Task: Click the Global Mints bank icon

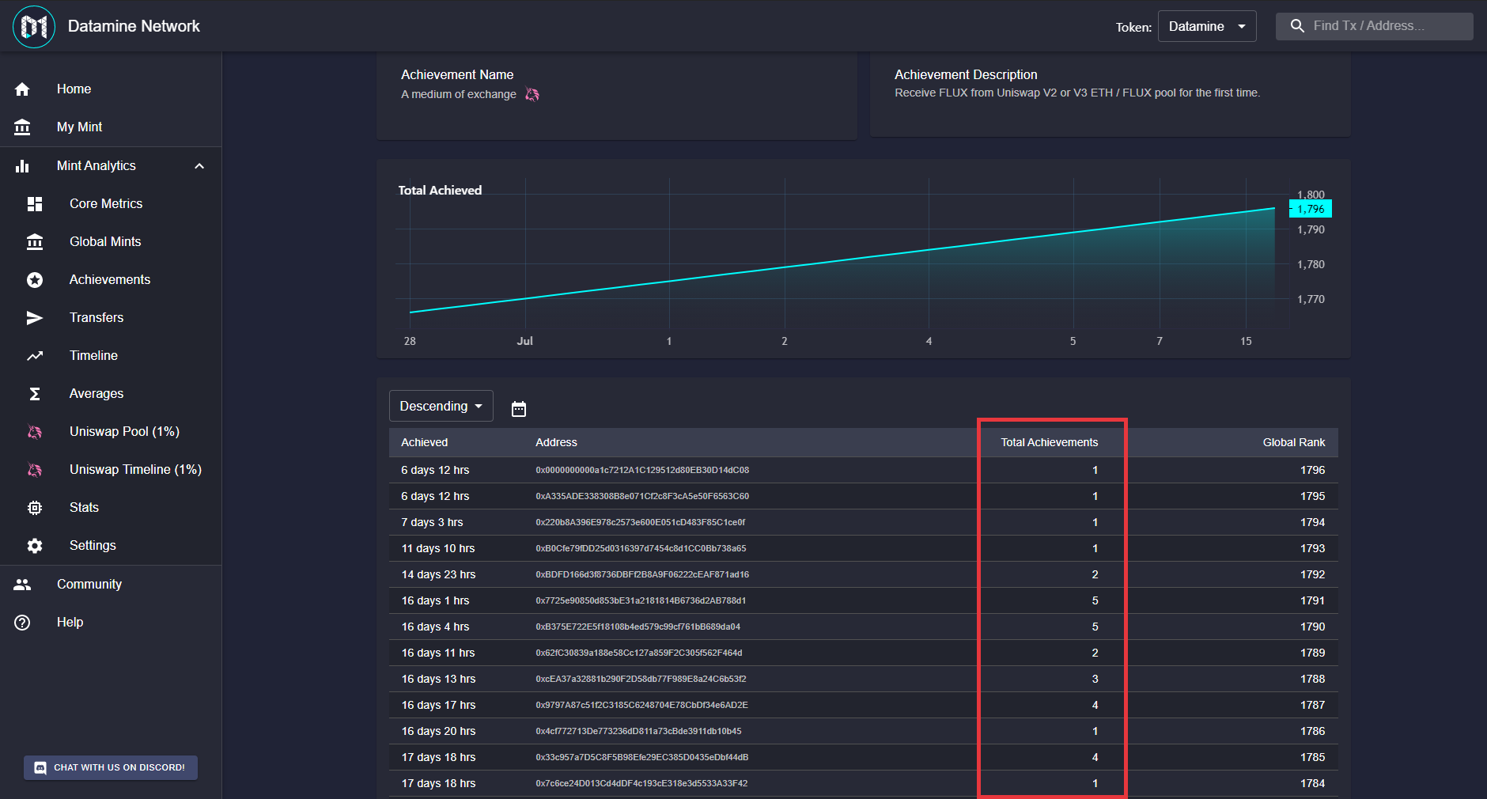Action: point(35,242)
